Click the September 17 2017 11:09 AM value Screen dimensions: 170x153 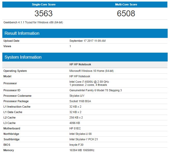tap(87, 41)
